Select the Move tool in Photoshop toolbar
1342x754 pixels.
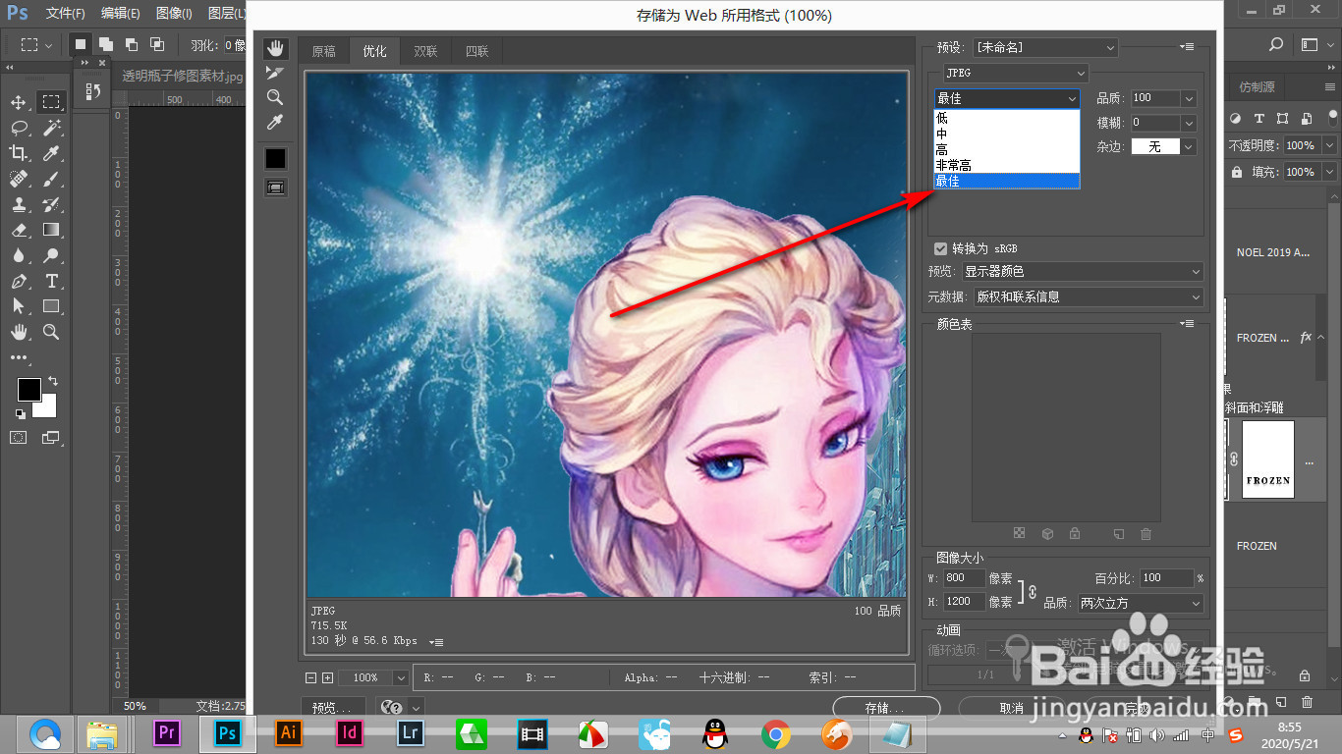(19, 102)
